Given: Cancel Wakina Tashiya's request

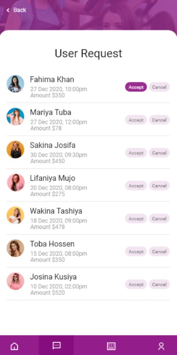Looking at the screenshot, I should [x=159, y=219].
